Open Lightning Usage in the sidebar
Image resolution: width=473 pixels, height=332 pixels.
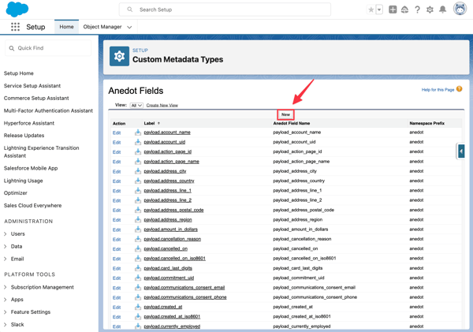click(23, 181)
